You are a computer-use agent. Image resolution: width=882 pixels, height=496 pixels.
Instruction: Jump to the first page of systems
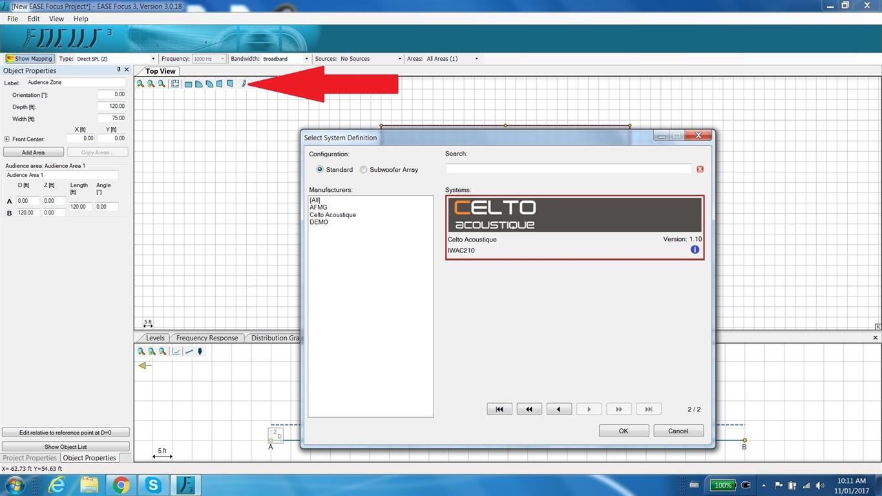tap(499, 409)
